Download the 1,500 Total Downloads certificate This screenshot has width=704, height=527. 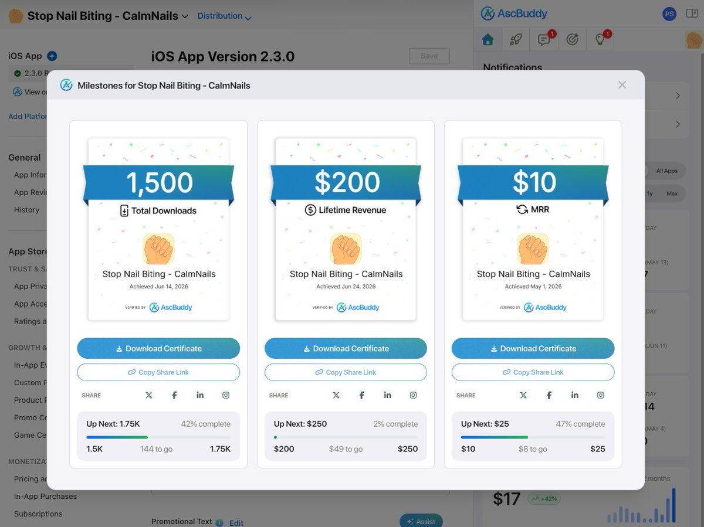(158, 348)
